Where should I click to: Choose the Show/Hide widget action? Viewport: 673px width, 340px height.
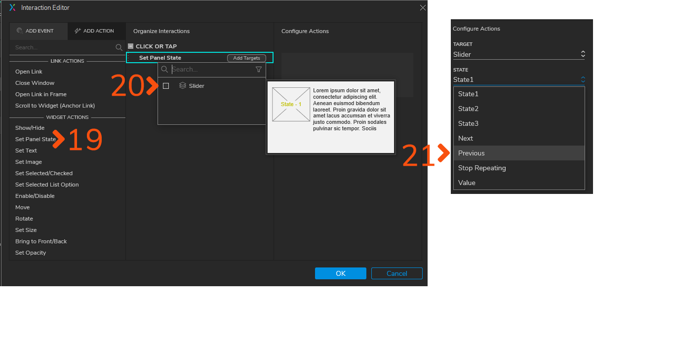point(29,127)
